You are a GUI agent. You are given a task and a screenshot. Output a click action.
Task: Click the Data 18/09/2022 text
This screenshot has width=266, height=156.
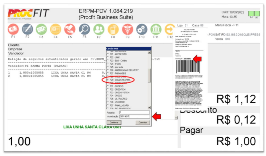click(233, 12)
